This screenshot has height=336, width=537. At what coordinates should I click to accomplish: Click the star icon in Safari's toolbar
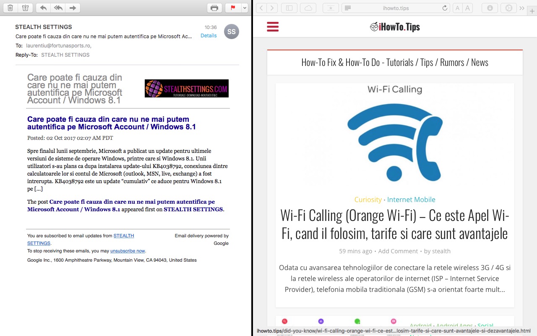click(x=331, y=8)
